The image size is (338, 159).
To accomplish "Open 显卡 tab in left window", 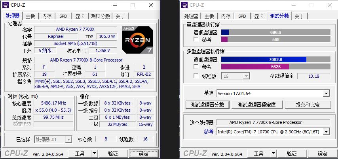I will (80, 16).
